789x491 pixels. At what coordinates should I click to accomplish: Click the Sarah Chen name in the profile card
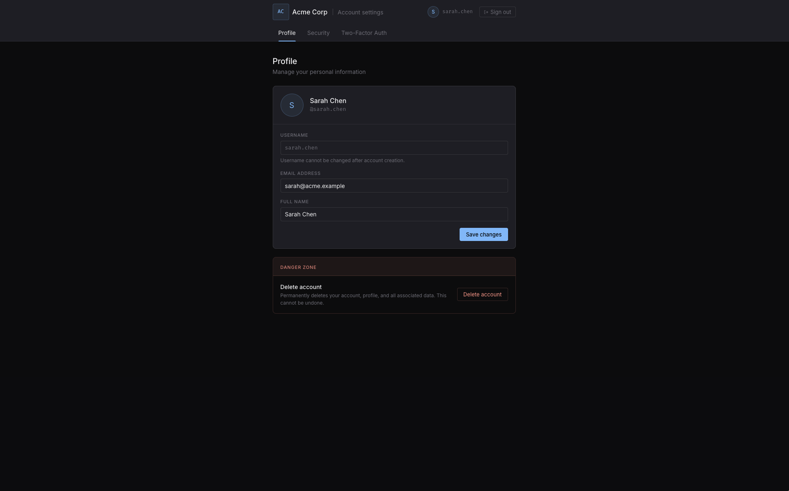pos(328,101)
